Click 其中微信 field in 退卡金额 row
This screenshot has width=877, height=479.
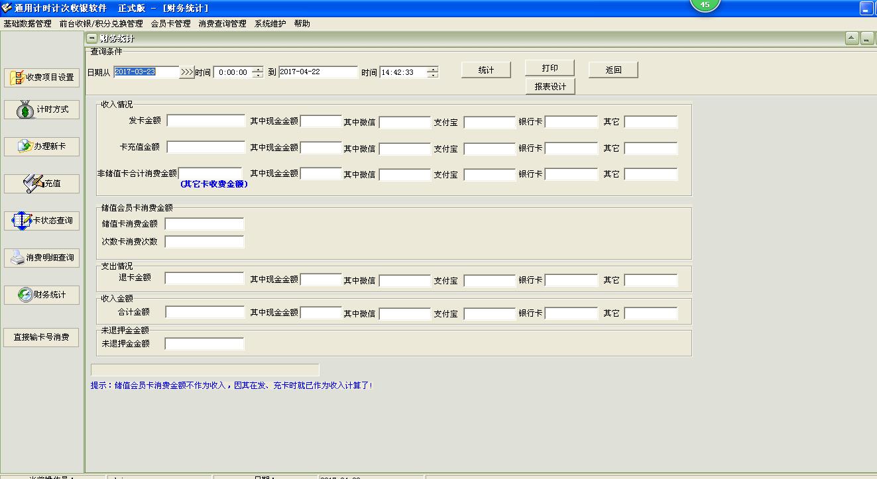pos(404,280)
